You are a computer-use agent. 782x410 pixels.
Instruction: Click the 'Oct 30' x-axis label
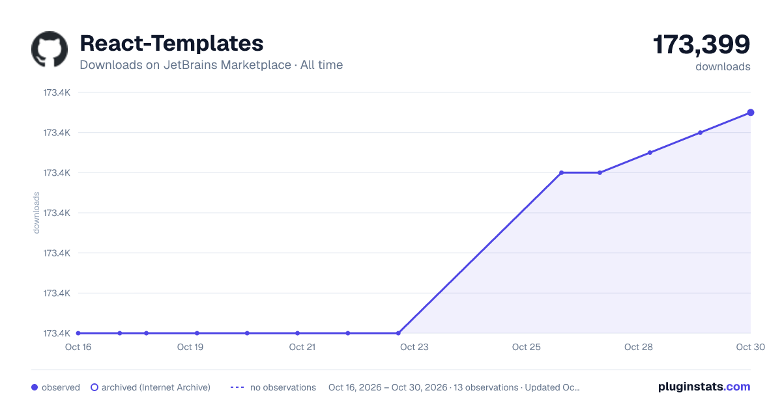749,347
